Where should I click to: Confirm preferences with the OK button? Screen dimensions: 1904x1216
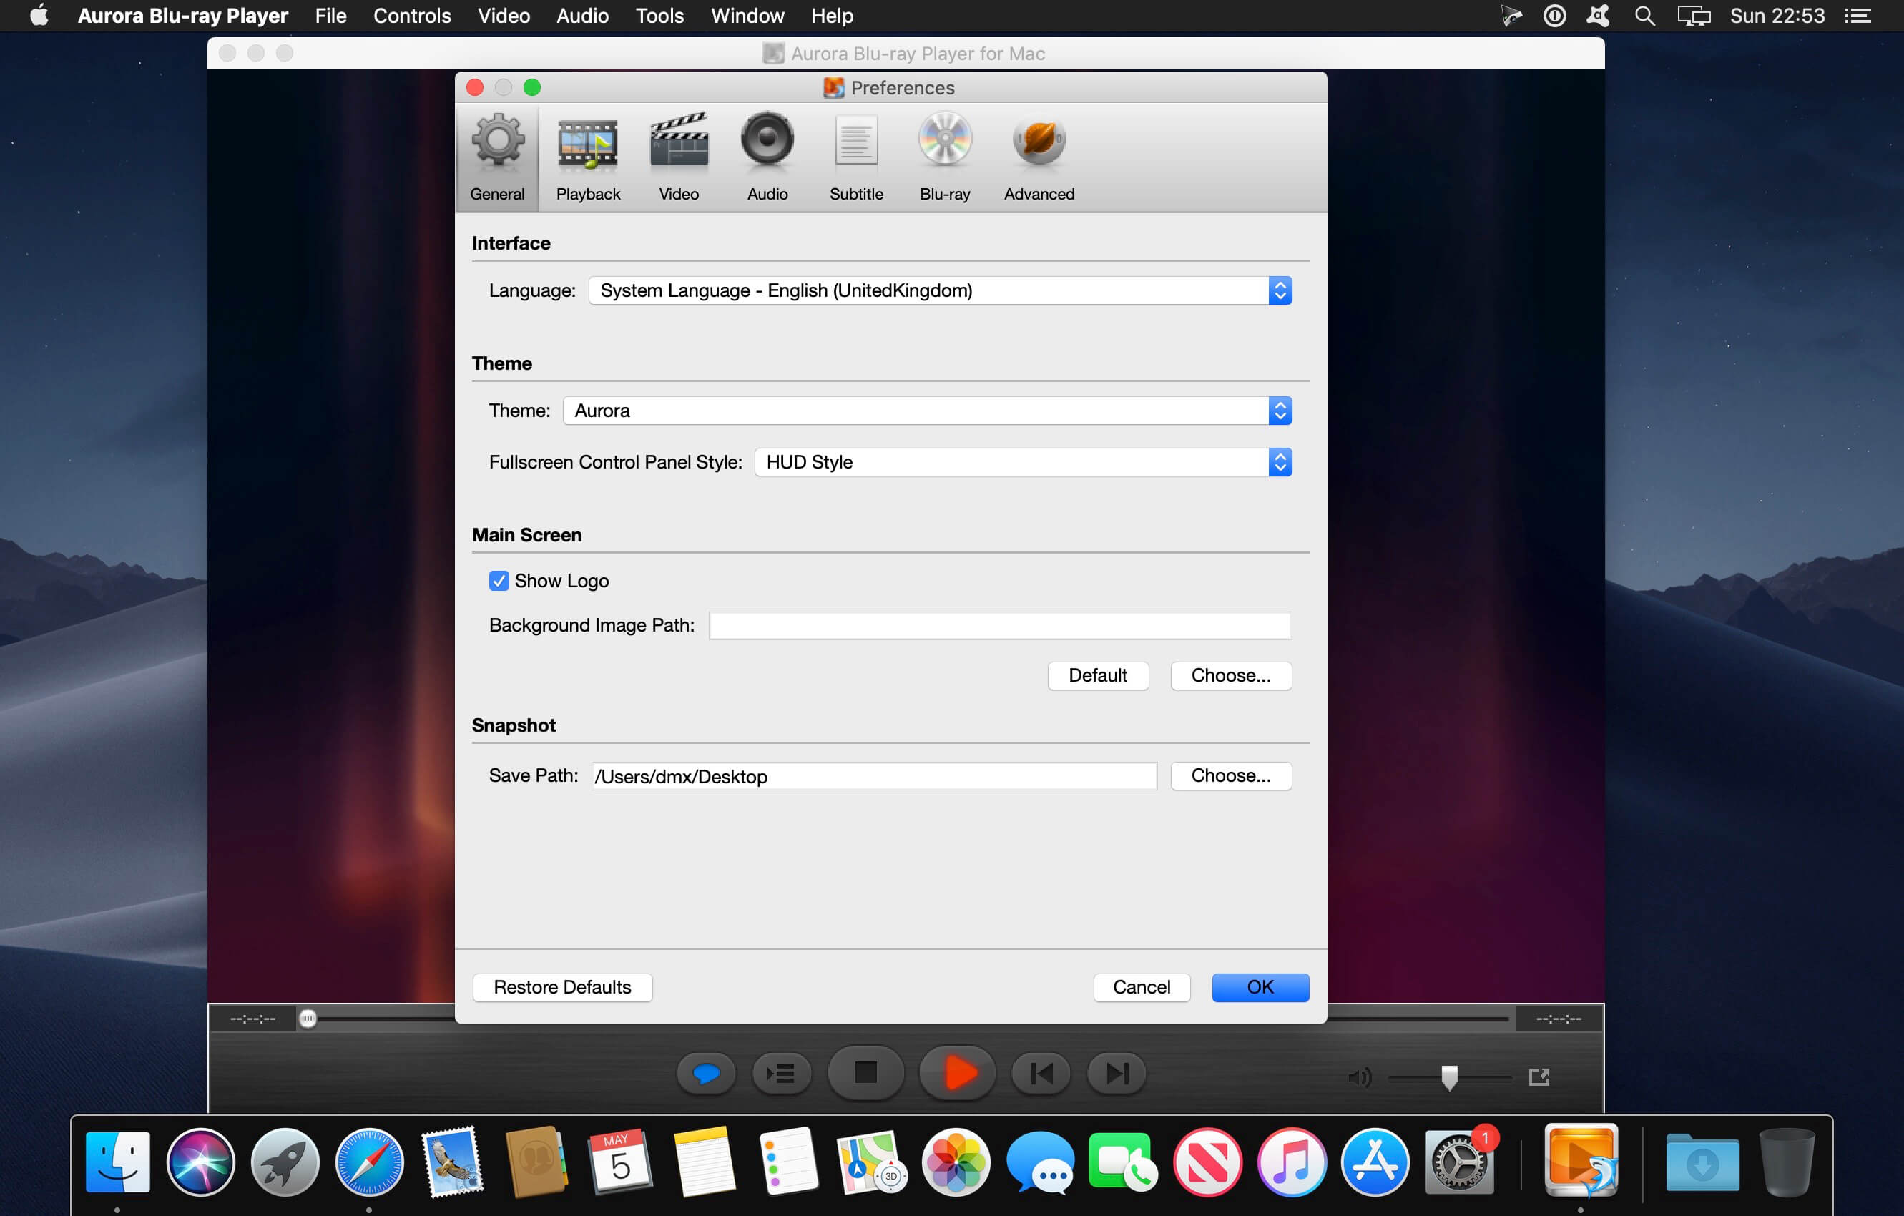[x=1260, y=988]
